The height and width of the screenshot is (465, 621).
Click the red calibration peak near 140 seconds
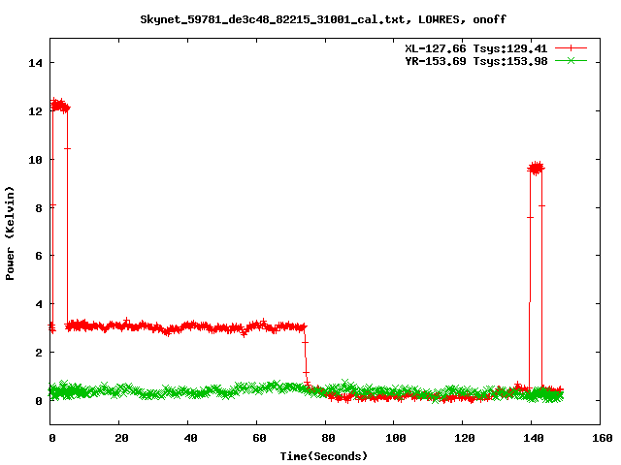[x=536, y=169]
